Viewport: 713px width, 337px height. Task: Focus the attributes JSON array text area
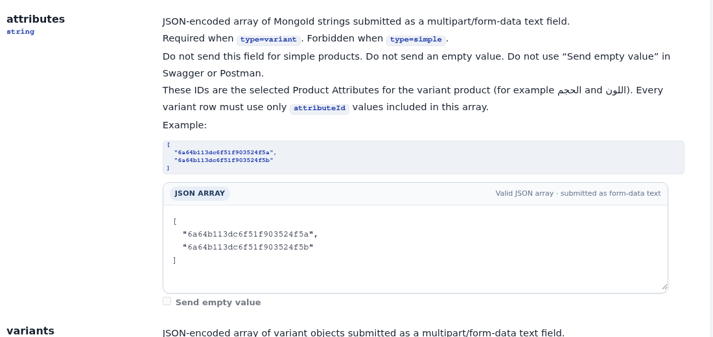click(x=415, y=248)
